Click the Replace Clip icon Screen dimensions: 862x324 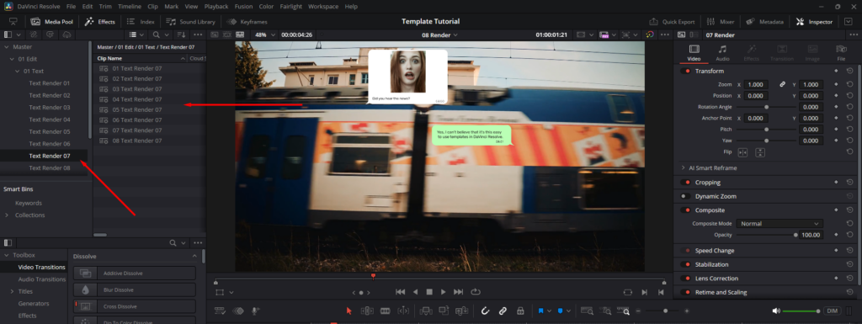462,311
